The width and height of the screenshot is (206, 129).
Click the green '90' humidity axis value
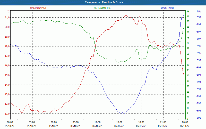coord(188,21)
